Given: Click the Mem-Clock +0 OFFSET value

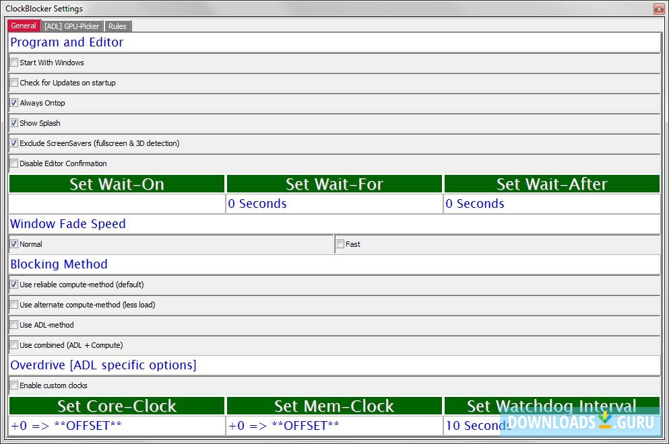Looking at the screenshot, I should tap(334, 426).
